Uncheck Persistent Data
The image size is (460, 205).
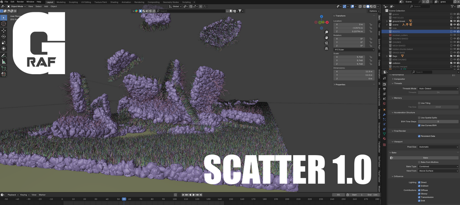pyautogui.click(x=419, y=136)
